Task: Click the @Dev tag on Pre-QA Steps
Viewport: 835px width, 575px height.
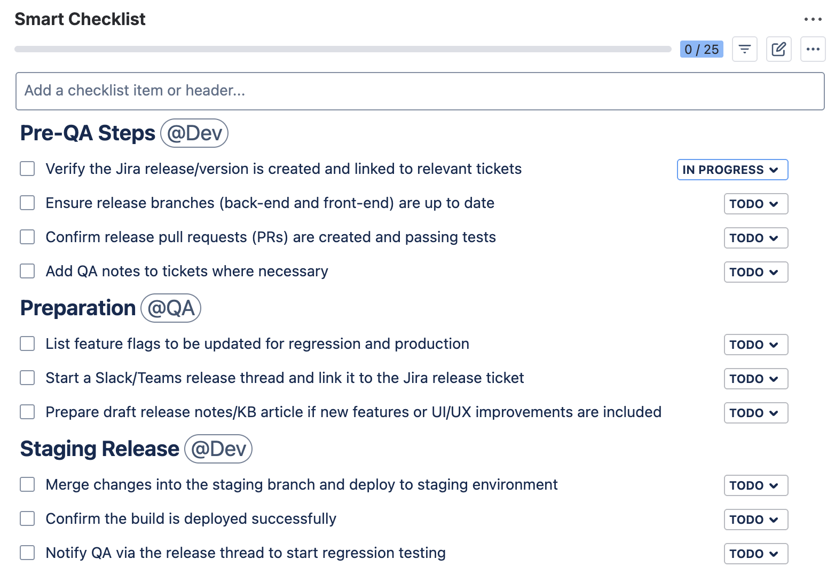Action: pos(194,133)
